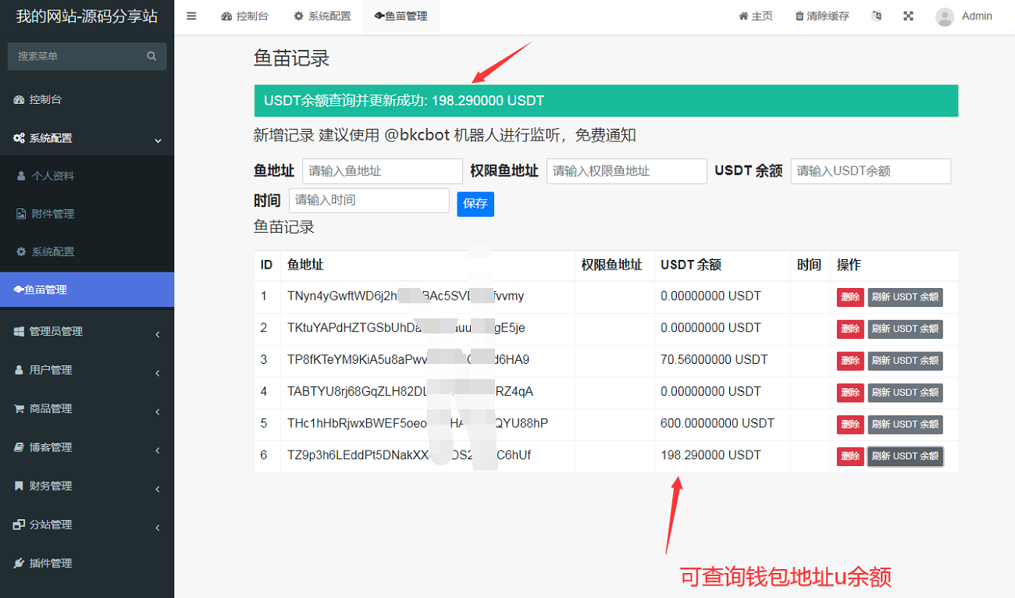Viewport: 1015px width, 598px height.
Task: Expand the 用户管理 sidebar menu
Action: (x=86, y=370)
